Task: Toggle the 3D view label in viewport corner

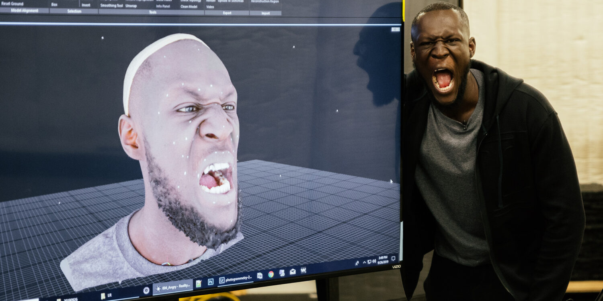Action: pyautogui.click(x=395, y=29)
